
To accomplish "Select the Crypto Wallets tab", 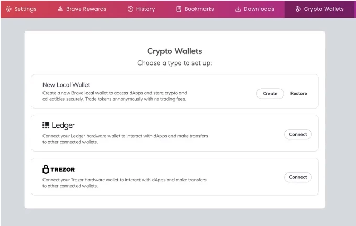I will (320, 9).
